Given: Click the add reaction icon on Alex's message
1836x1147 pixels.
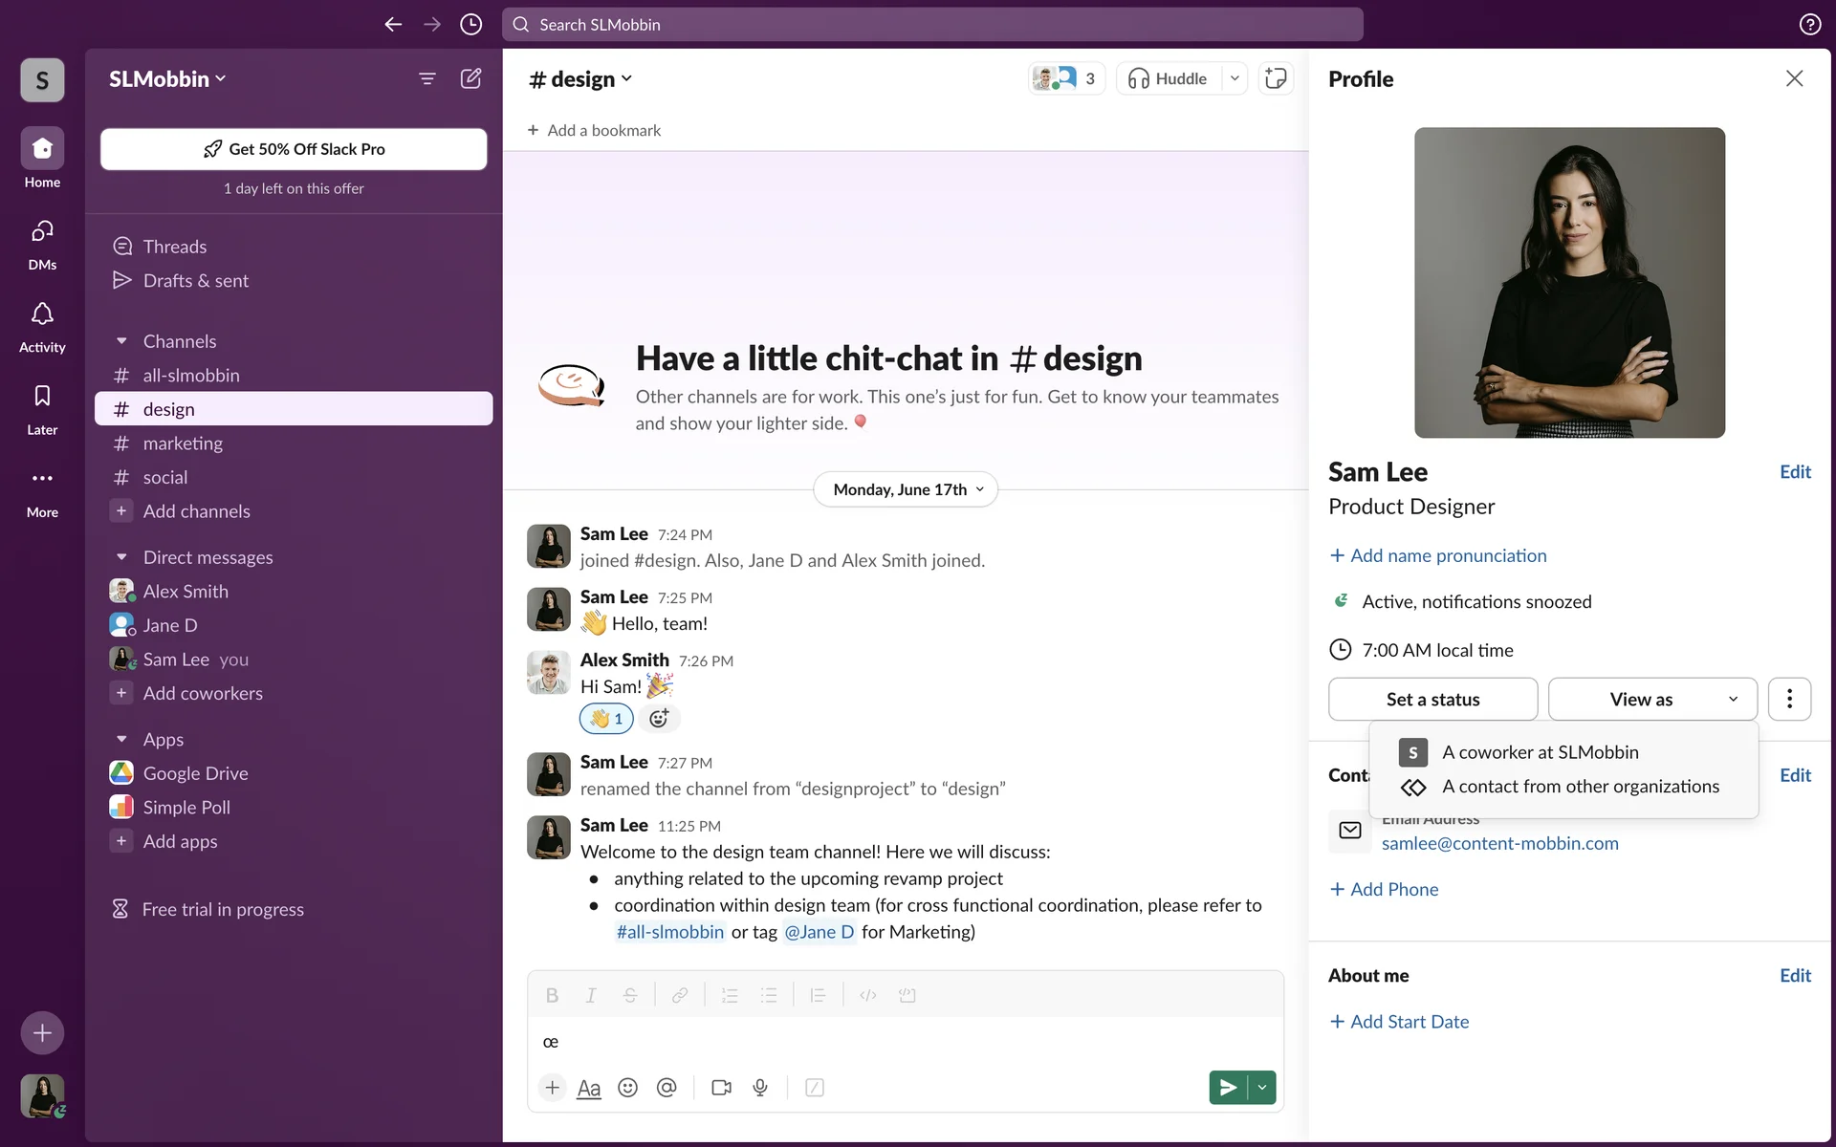Looking at the screenshot, I should pyautogui.click(x=659, y=719).
